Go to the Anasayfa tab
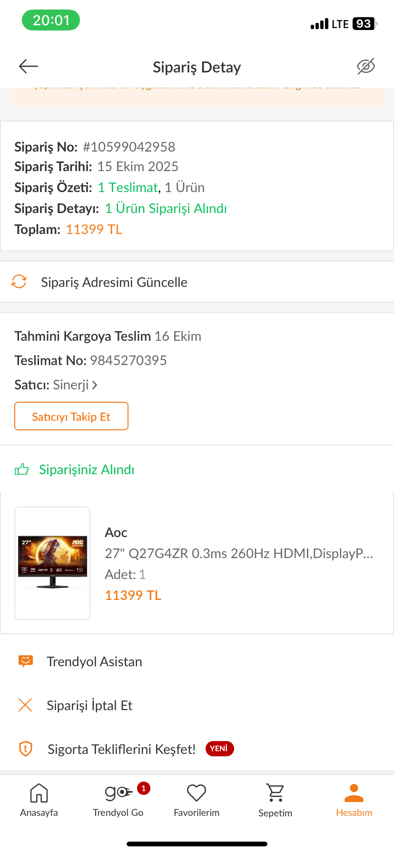Screen dimensions: 394x854 tap(39, 800)
